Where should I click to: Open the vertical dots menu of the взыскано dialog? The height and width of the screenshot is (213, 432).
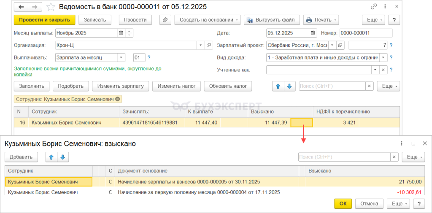[402, 143]
